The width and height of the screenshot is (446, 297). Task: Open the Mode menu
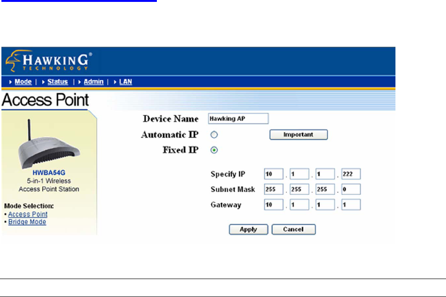coord(23,82)
